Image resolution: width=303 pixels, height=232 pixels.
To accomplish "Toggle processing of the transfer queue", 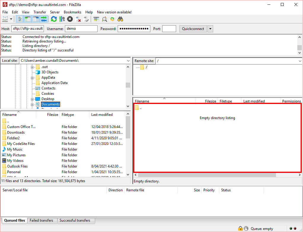I will (62, 19).
